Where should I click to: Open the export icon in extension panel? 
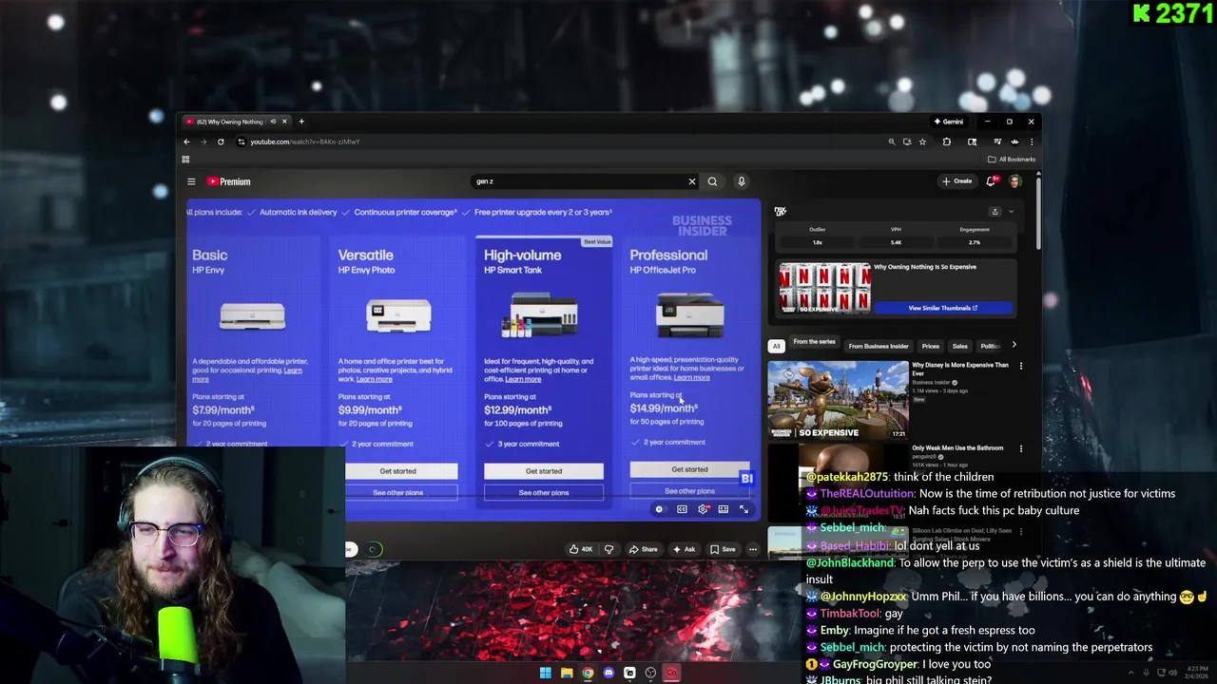995,212
